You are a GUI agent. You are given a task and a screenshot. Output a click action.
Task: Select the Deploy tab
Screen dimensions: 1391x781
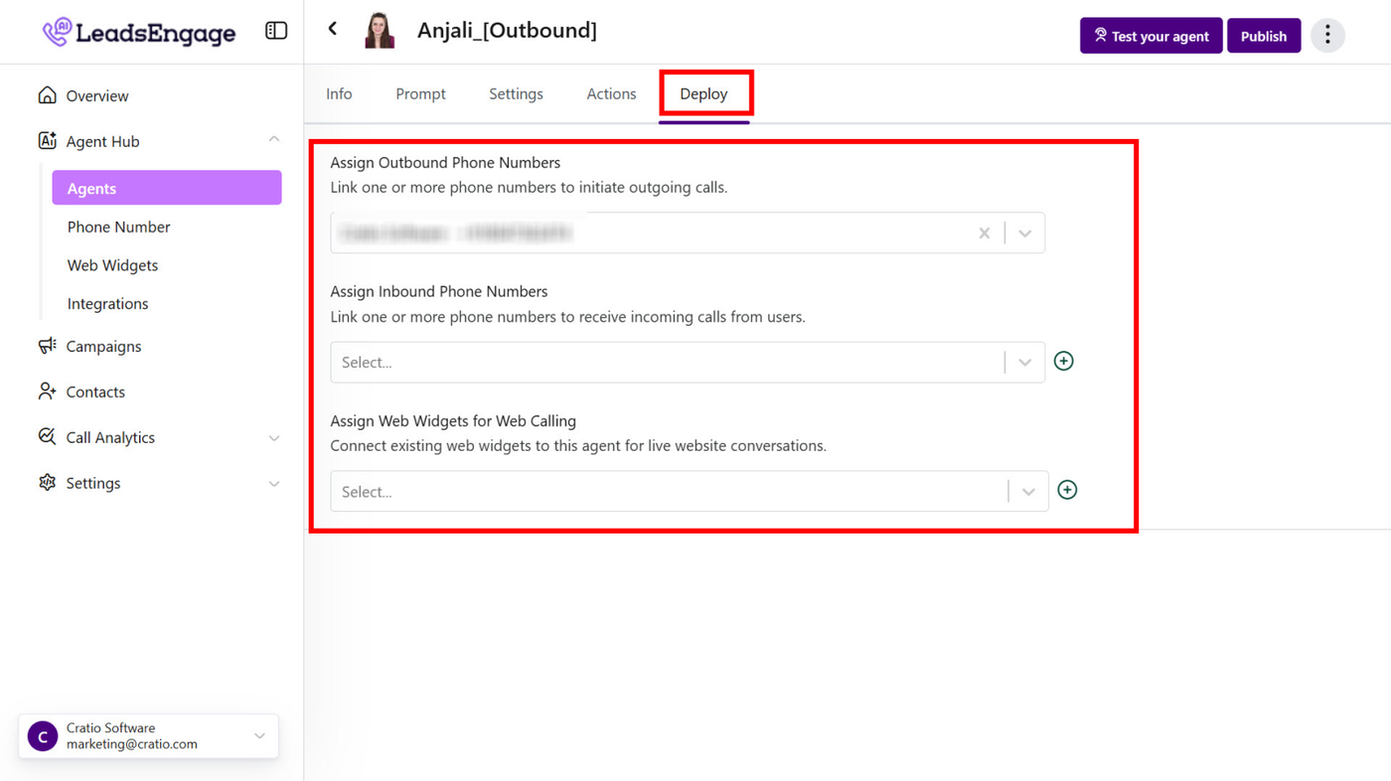pos(703,93)
